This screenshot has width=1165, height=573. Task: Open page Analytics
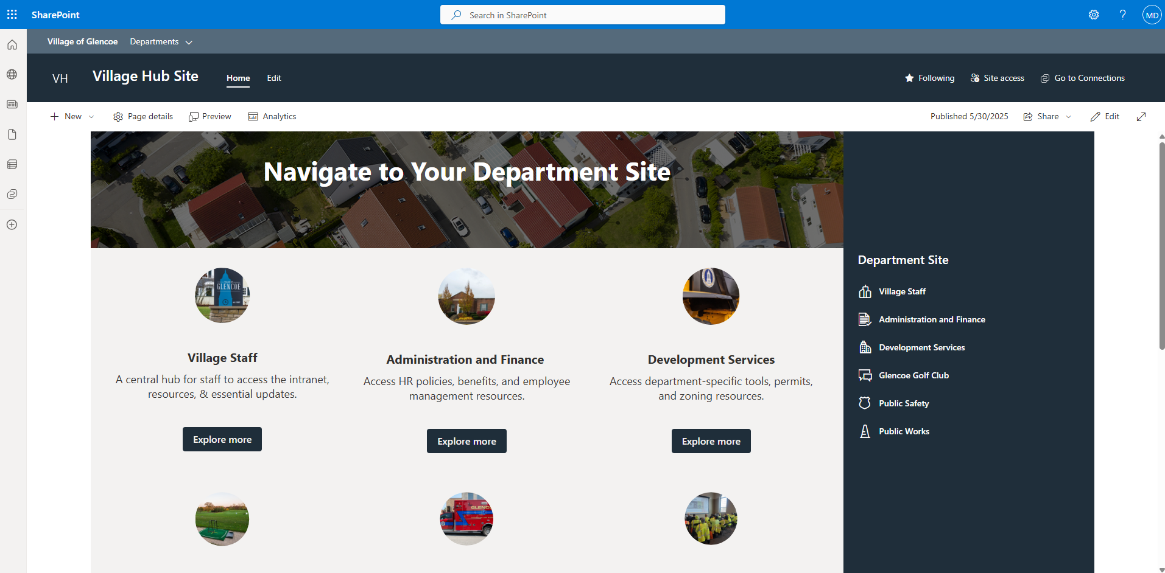pyautogui.click(x=272, y=117)
